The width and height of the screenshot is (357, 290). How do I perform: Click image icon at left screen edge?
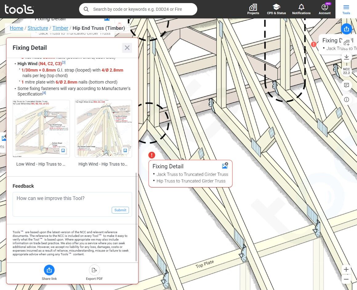[3, 138]
